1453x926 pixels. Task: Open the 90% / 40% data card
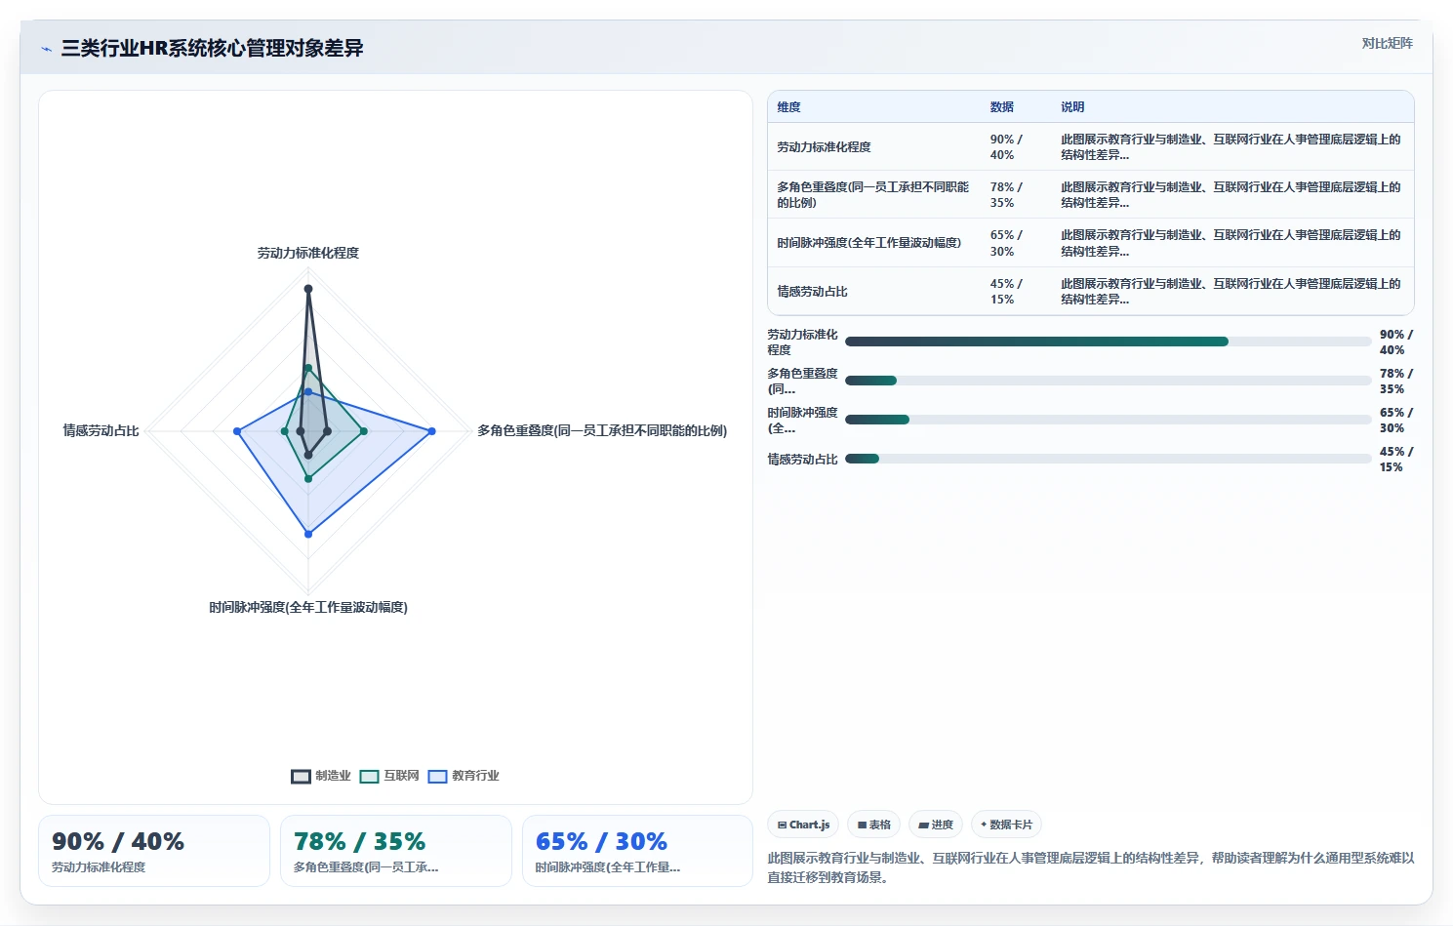154,851
